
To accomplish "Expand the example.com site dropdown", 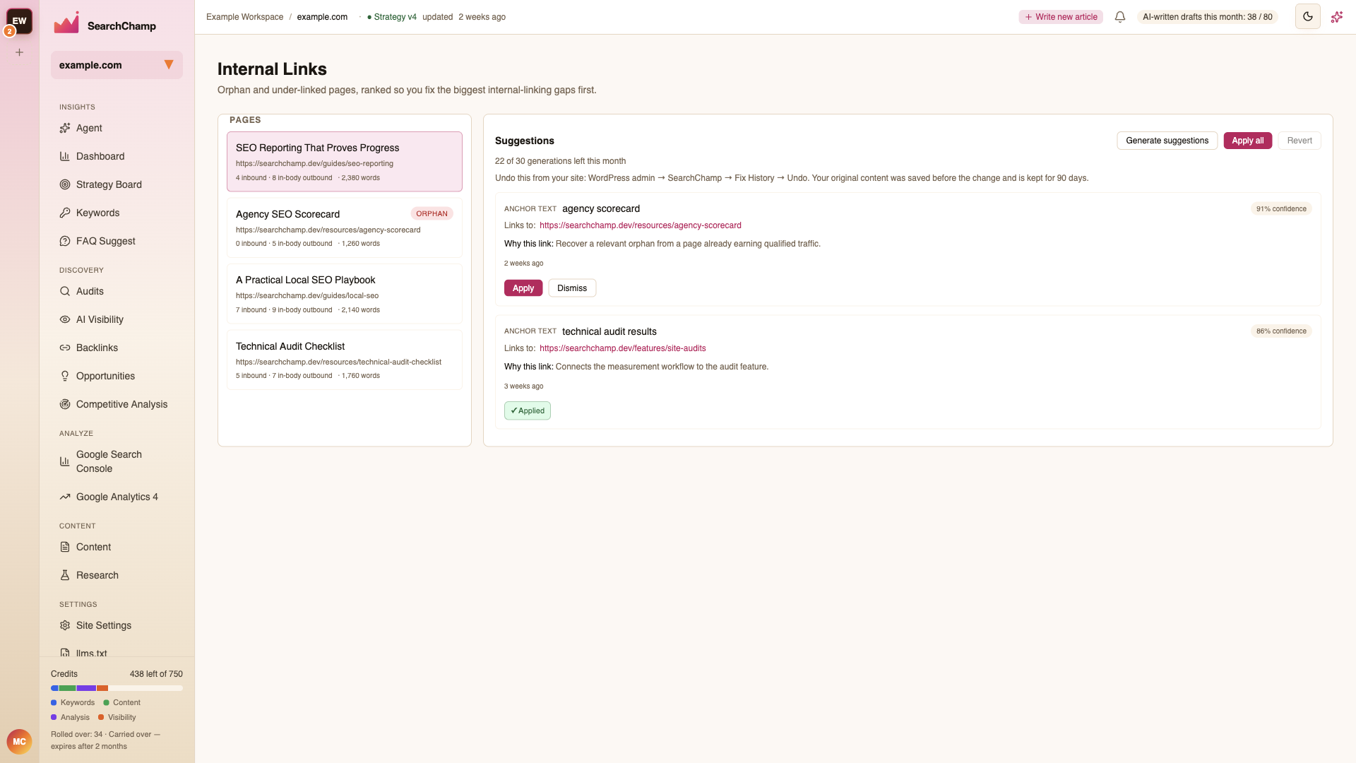I will (117, 65).
